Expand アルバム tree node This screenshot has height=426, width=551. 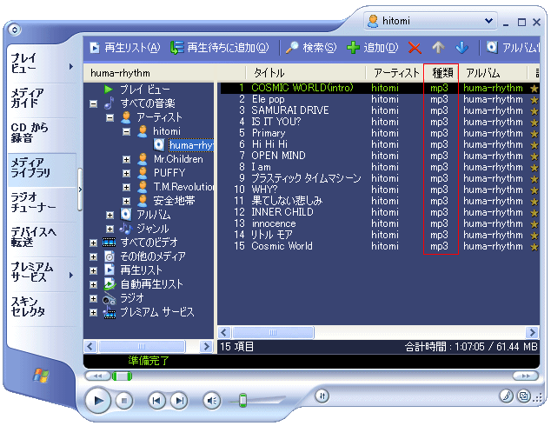110,215
